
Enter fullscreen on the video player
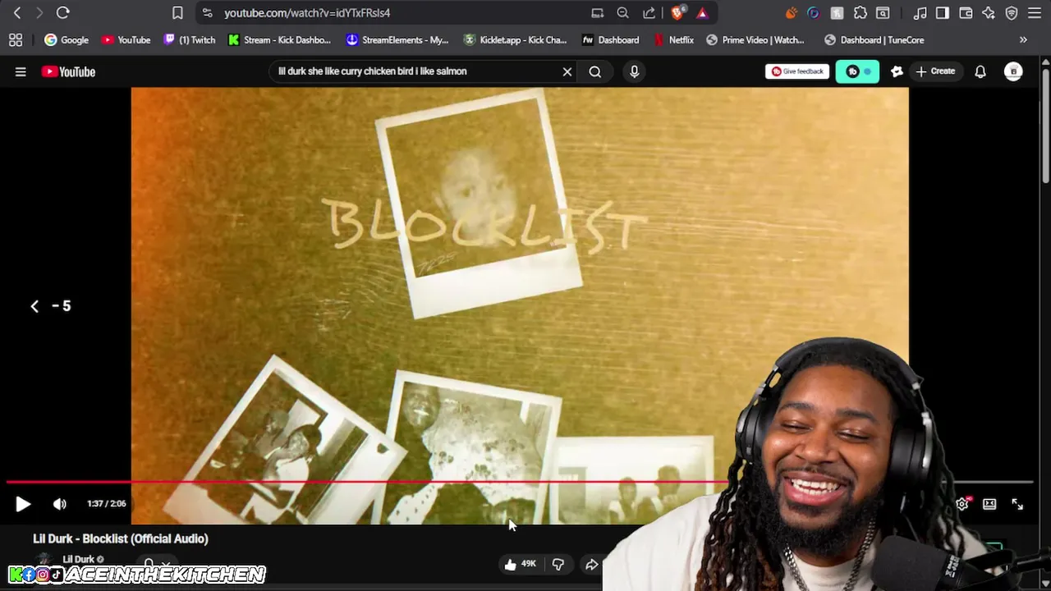pyautogui.click(x=1017, y=505)
